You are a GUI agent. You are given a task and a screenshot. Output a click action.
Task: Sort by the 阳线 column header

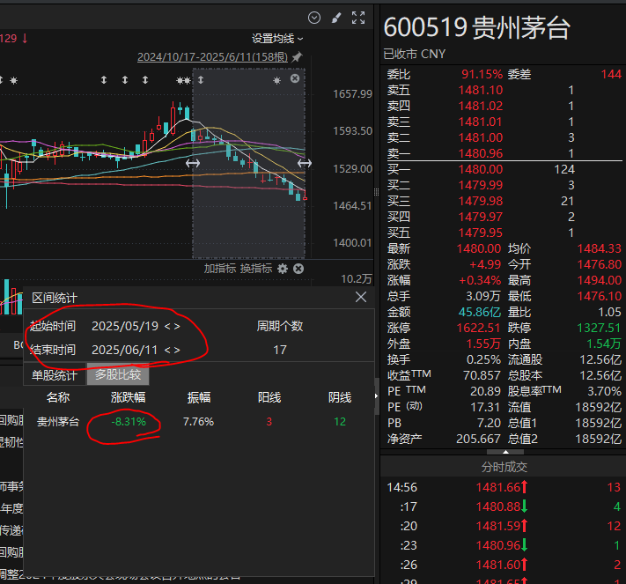(269, 397)
